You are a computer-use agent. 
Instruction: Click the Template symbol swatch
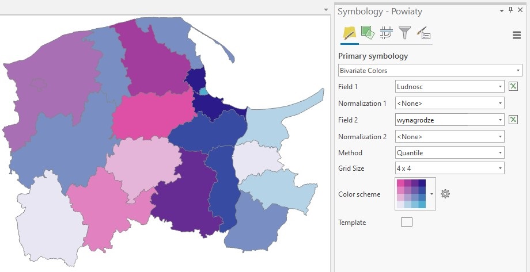point(407,223)
